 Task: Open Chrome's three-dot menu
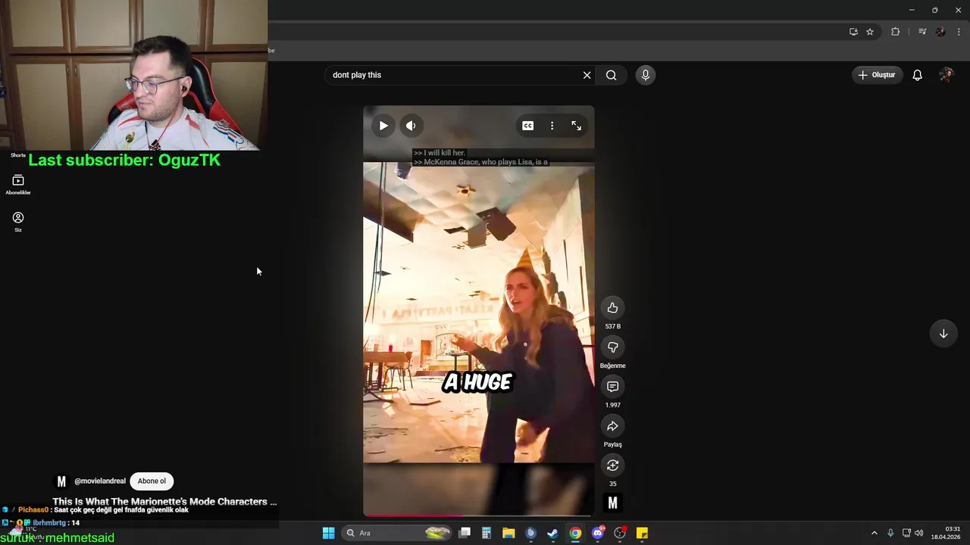[x=959, y=32]
